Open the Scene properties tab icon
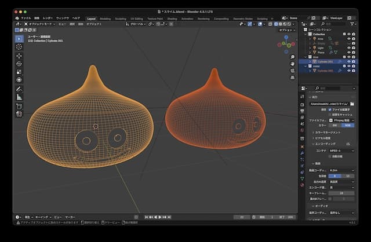 pyautogui.click(x=302, y=123)
